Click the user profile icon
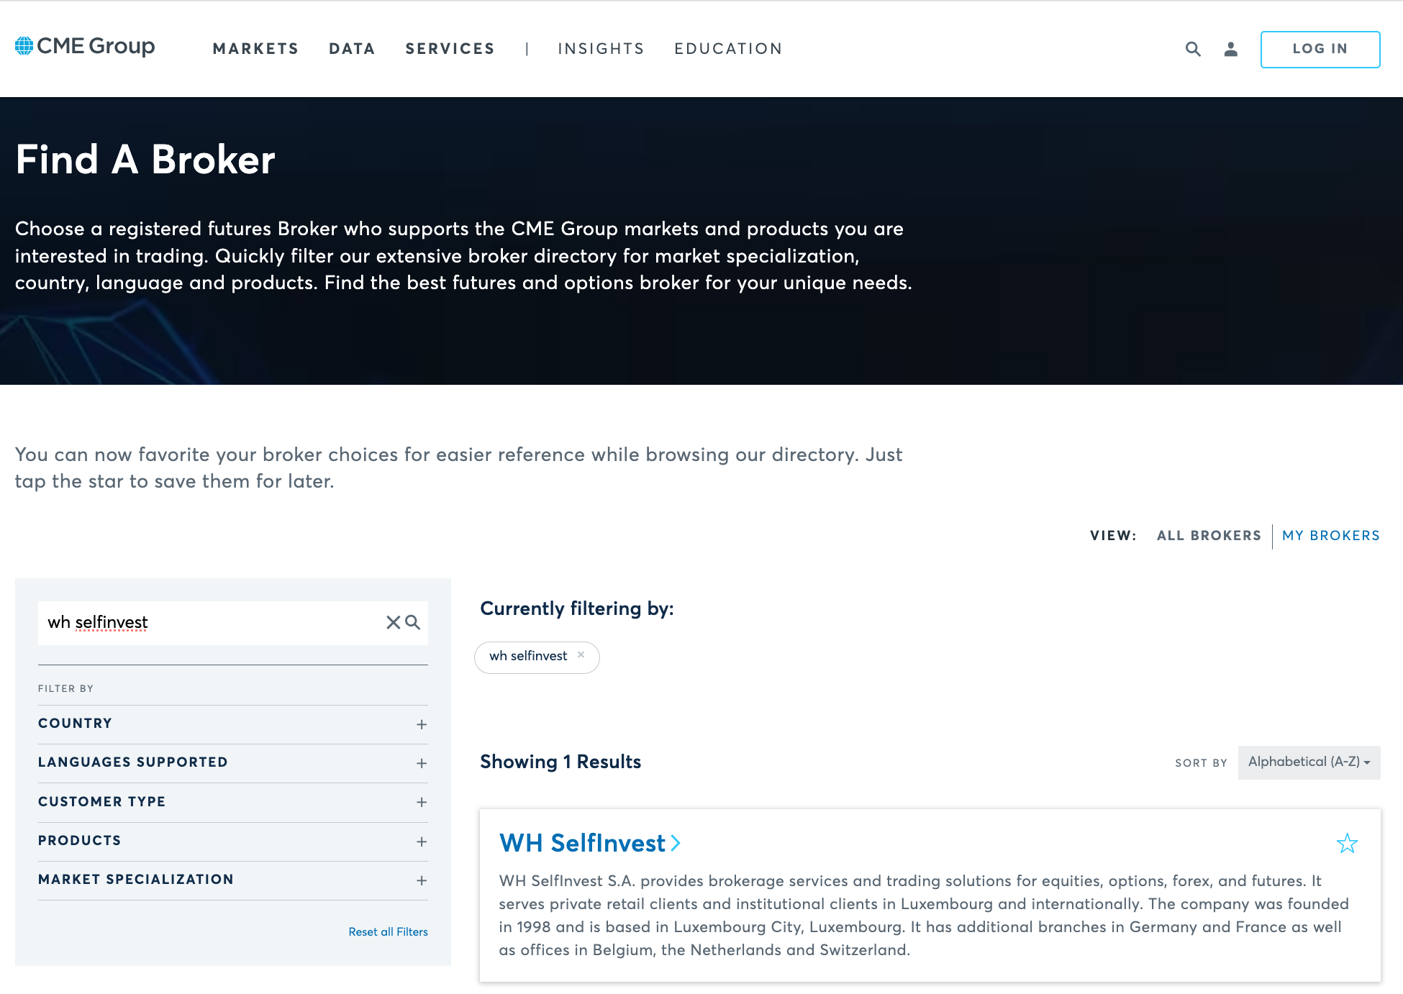1403x994 pixels. click(x=1231, y=49)
